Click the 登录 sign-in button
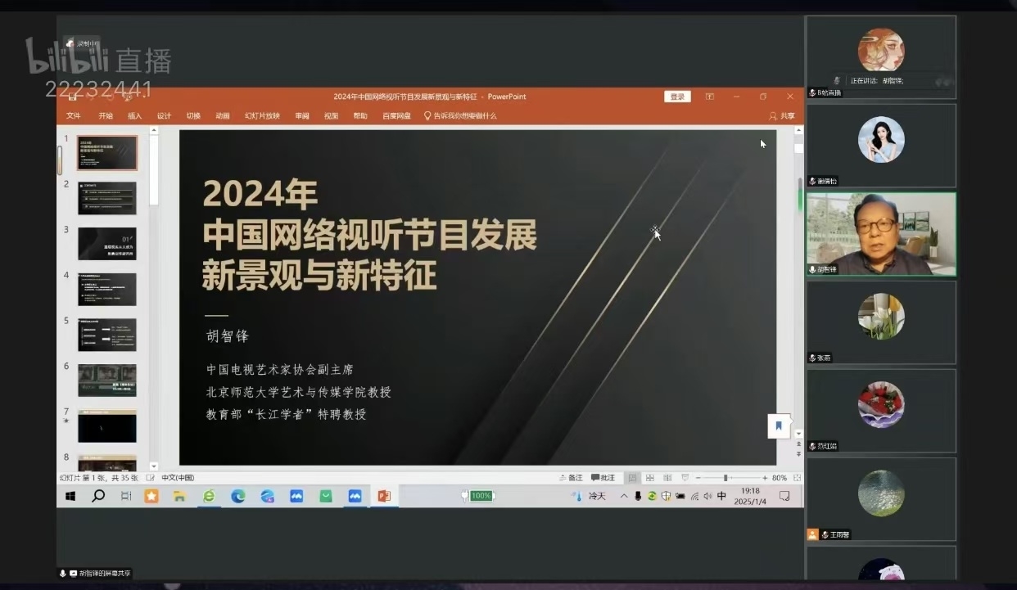 677,97
